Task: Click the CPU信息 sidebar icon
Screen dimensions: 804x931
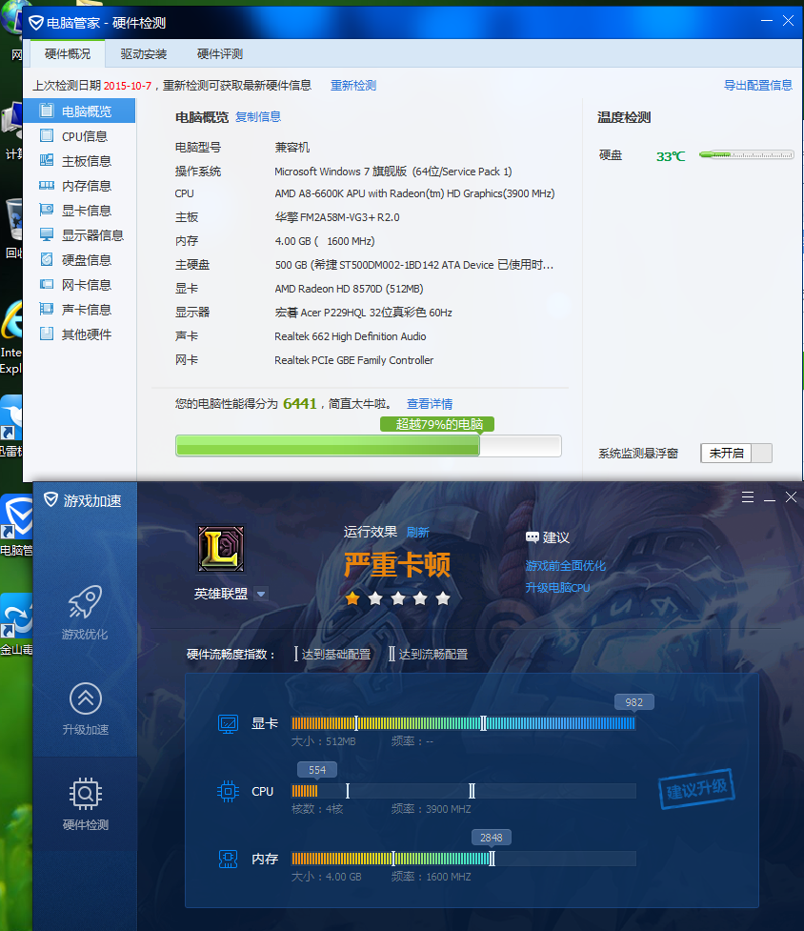Action: pyautogui.click(x=47, y=135)
